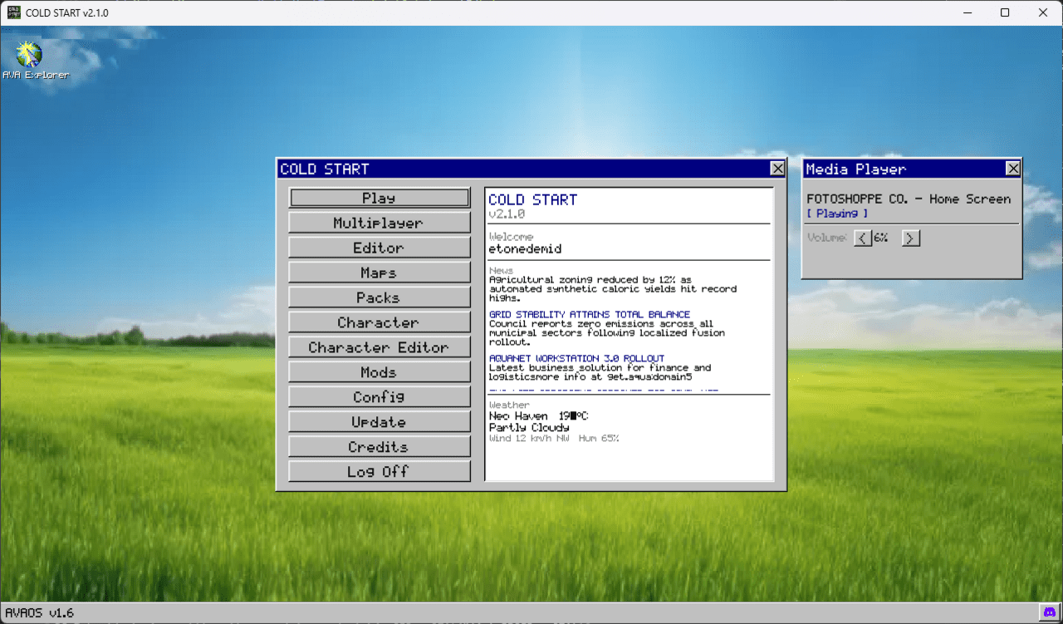Viewport: 1063px width, 624px height.
Task: Open the Character screen
Action: tap(380, 322)
